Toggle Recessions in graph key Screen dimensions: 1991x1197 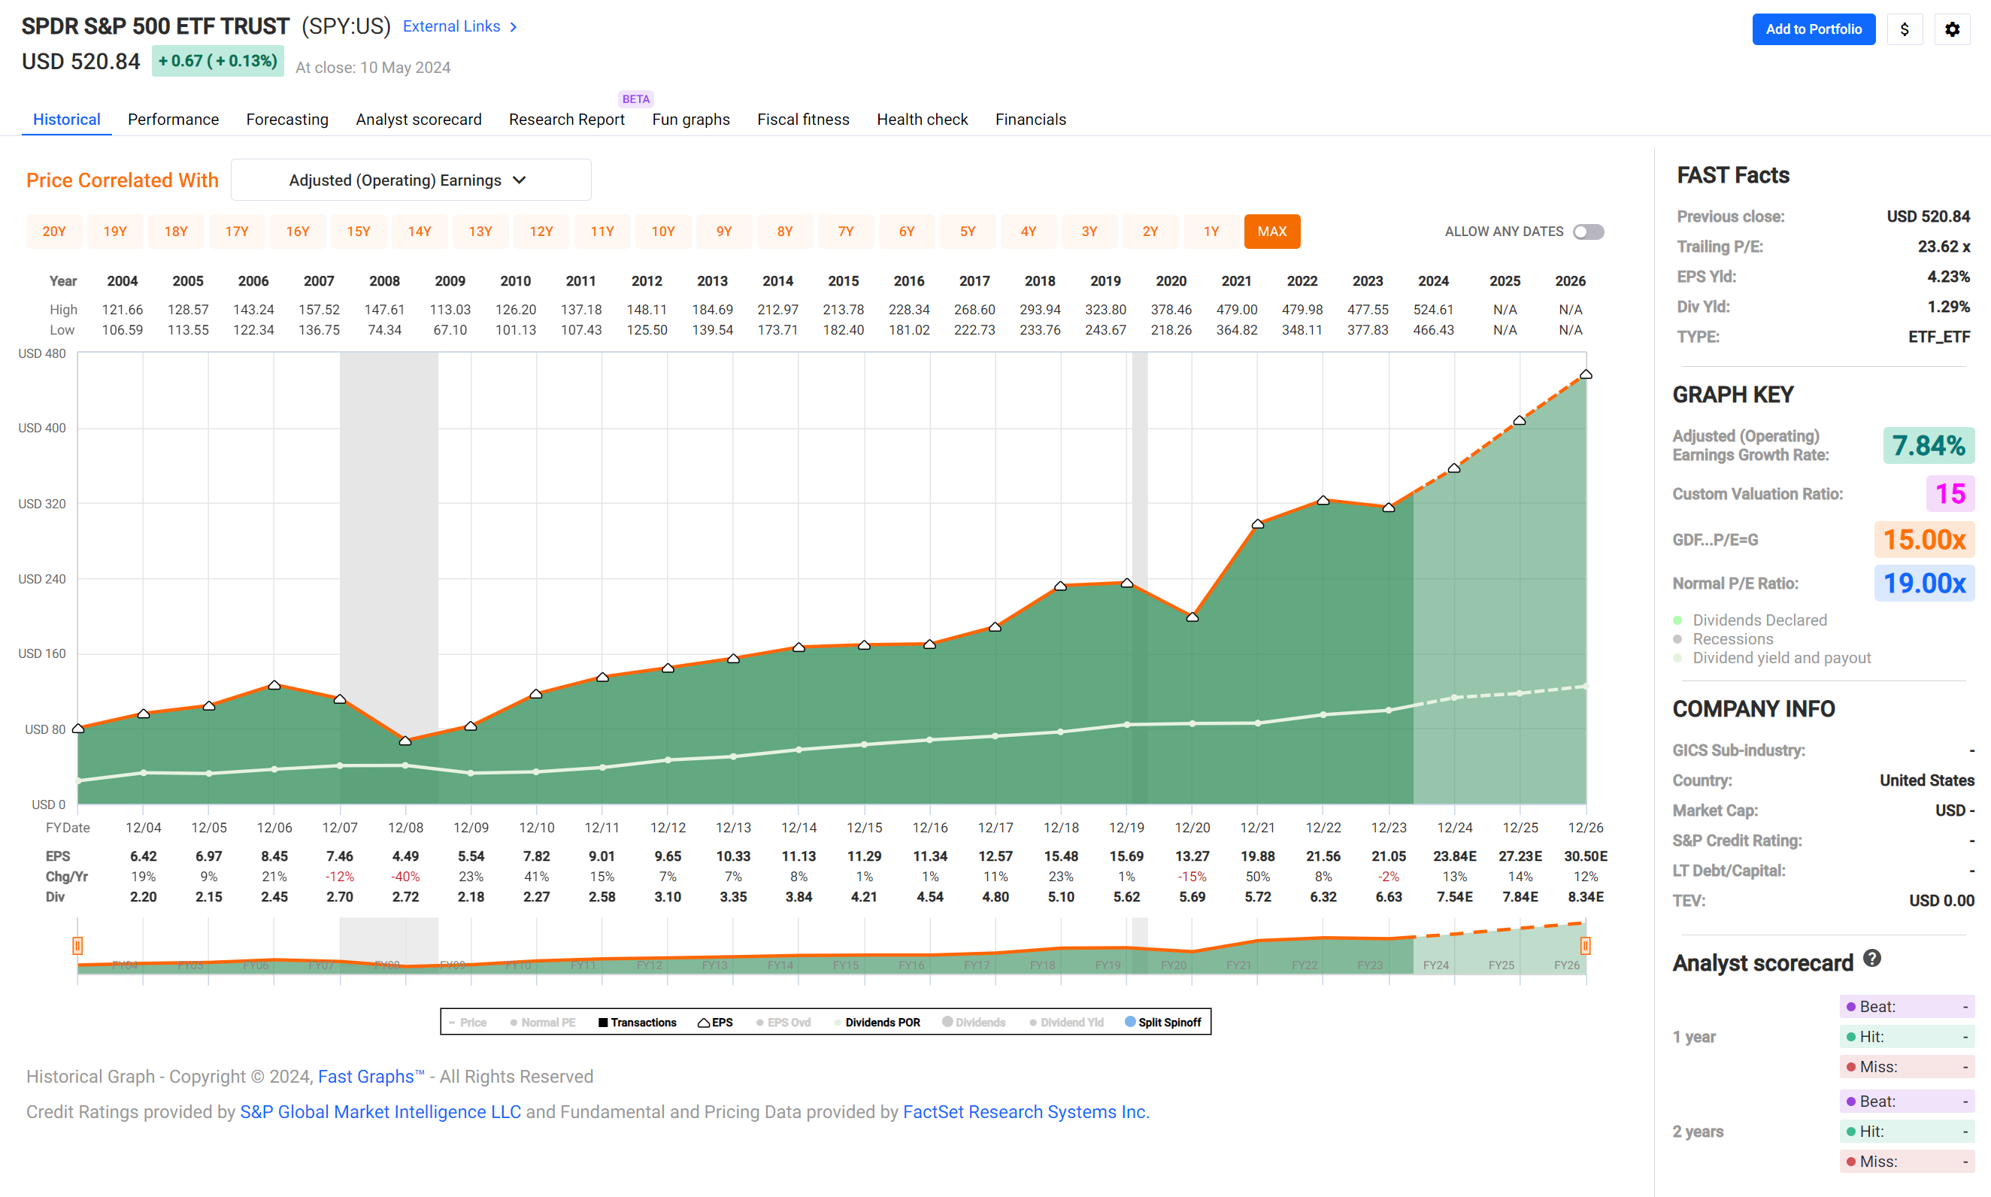coord(1723,639)
